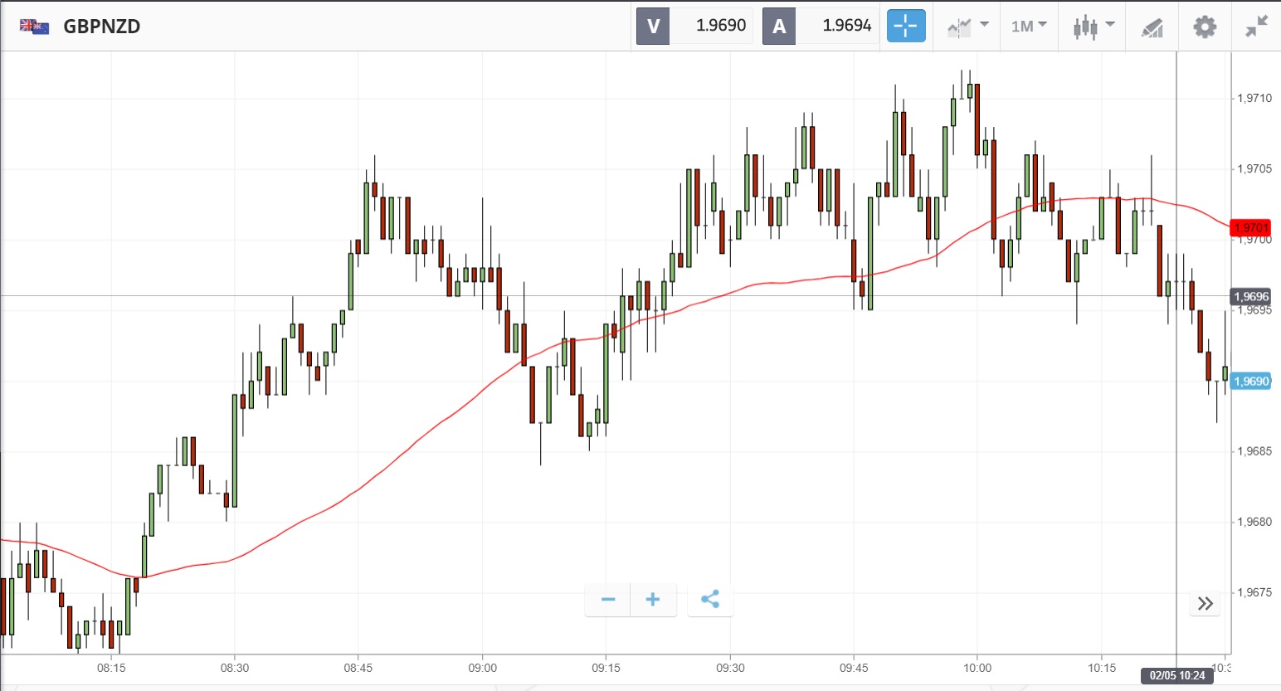Click the GBPNZD flag icon
1281x691 pixels.
pyautogui.click(x=35, y=27)
